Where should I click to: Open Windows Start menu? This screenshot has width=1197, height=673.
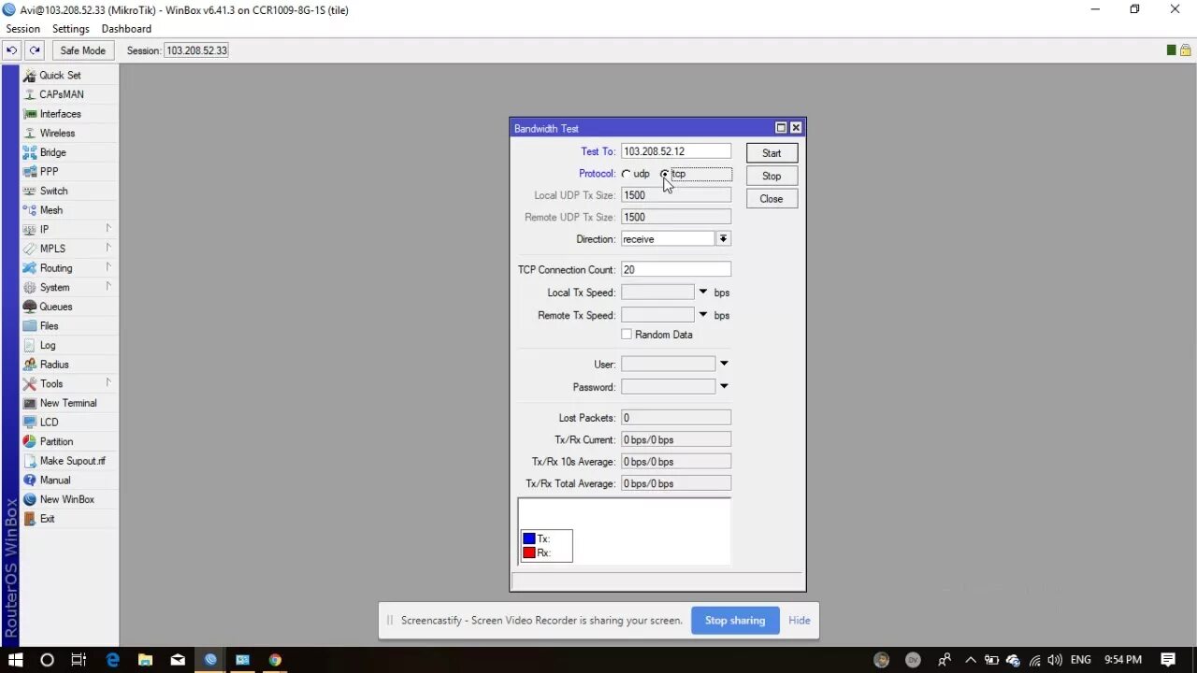coord(15,660)
